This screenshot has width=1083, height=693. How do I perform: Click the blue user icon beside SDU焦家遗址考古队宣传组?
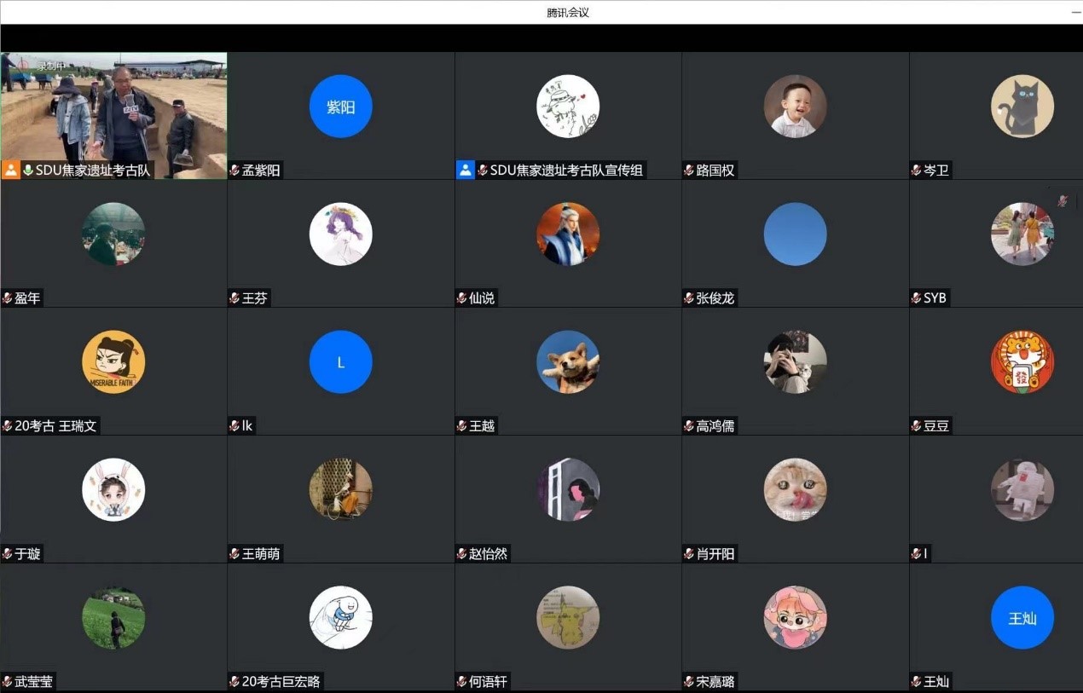[465, 170]
